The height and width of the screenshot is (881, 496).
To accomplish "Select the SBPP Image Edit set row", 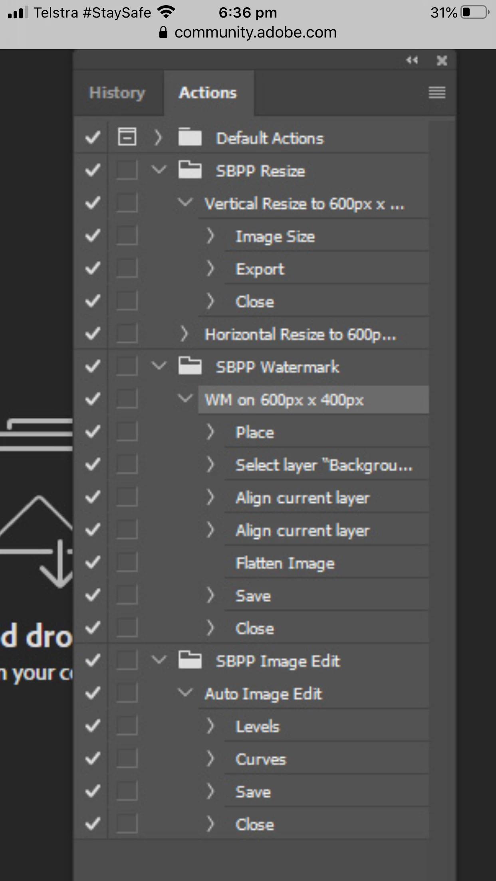I will point(278,661).
